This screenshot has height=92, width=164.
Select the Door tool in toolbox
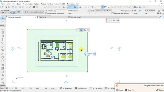pyautogui.click(x=3, y=32)
